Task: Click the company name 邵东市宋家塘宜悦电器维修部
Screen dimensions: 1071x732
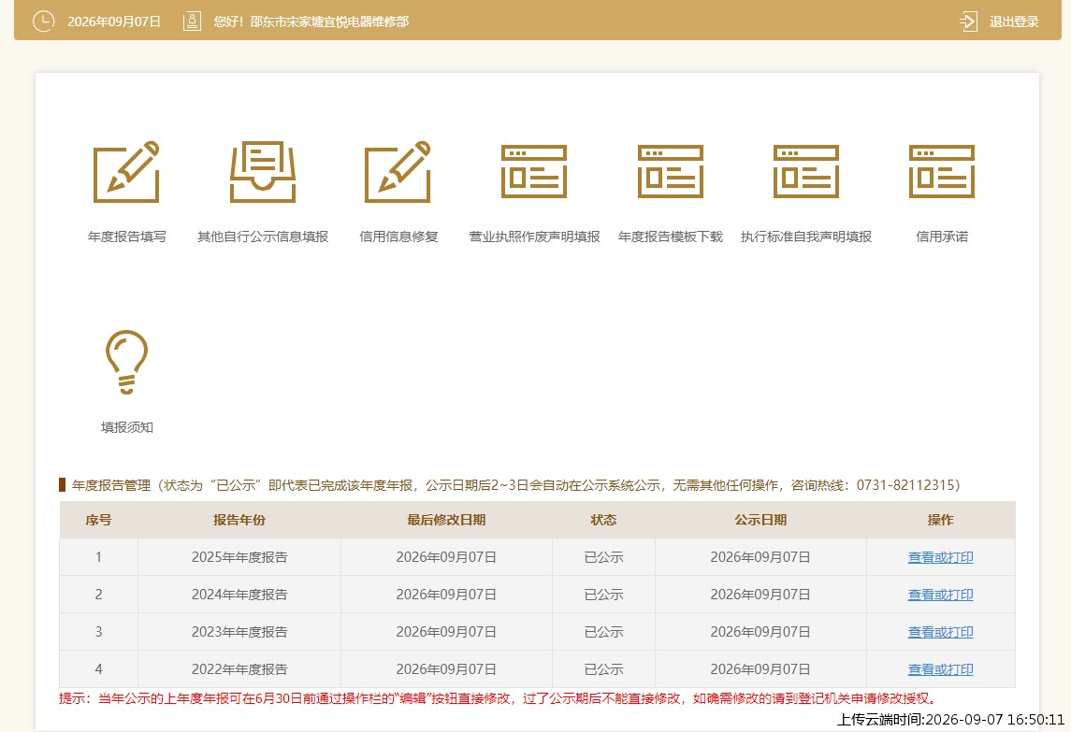Action: click(329, 22)
